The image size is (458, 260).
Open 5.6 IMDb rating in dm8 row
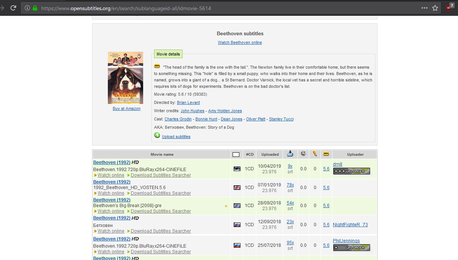point(326,169)
